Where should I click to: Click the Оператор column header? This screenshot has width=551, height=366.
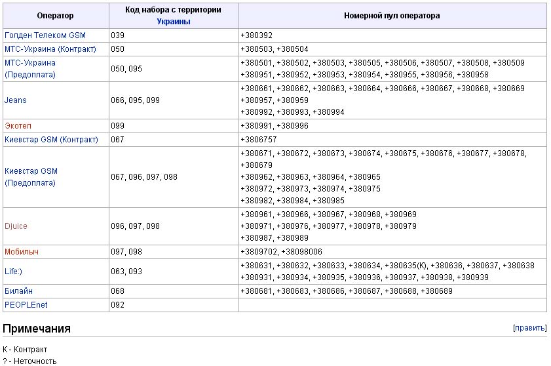pos(56,16)
